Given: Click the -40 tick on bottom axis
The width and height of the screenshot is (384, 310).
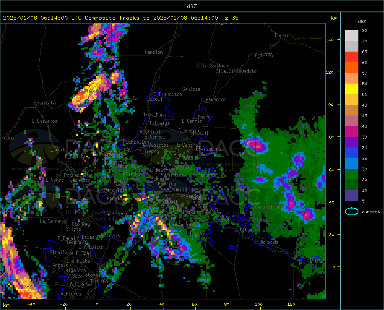Looking at the screenshot, I should [31, 304].
